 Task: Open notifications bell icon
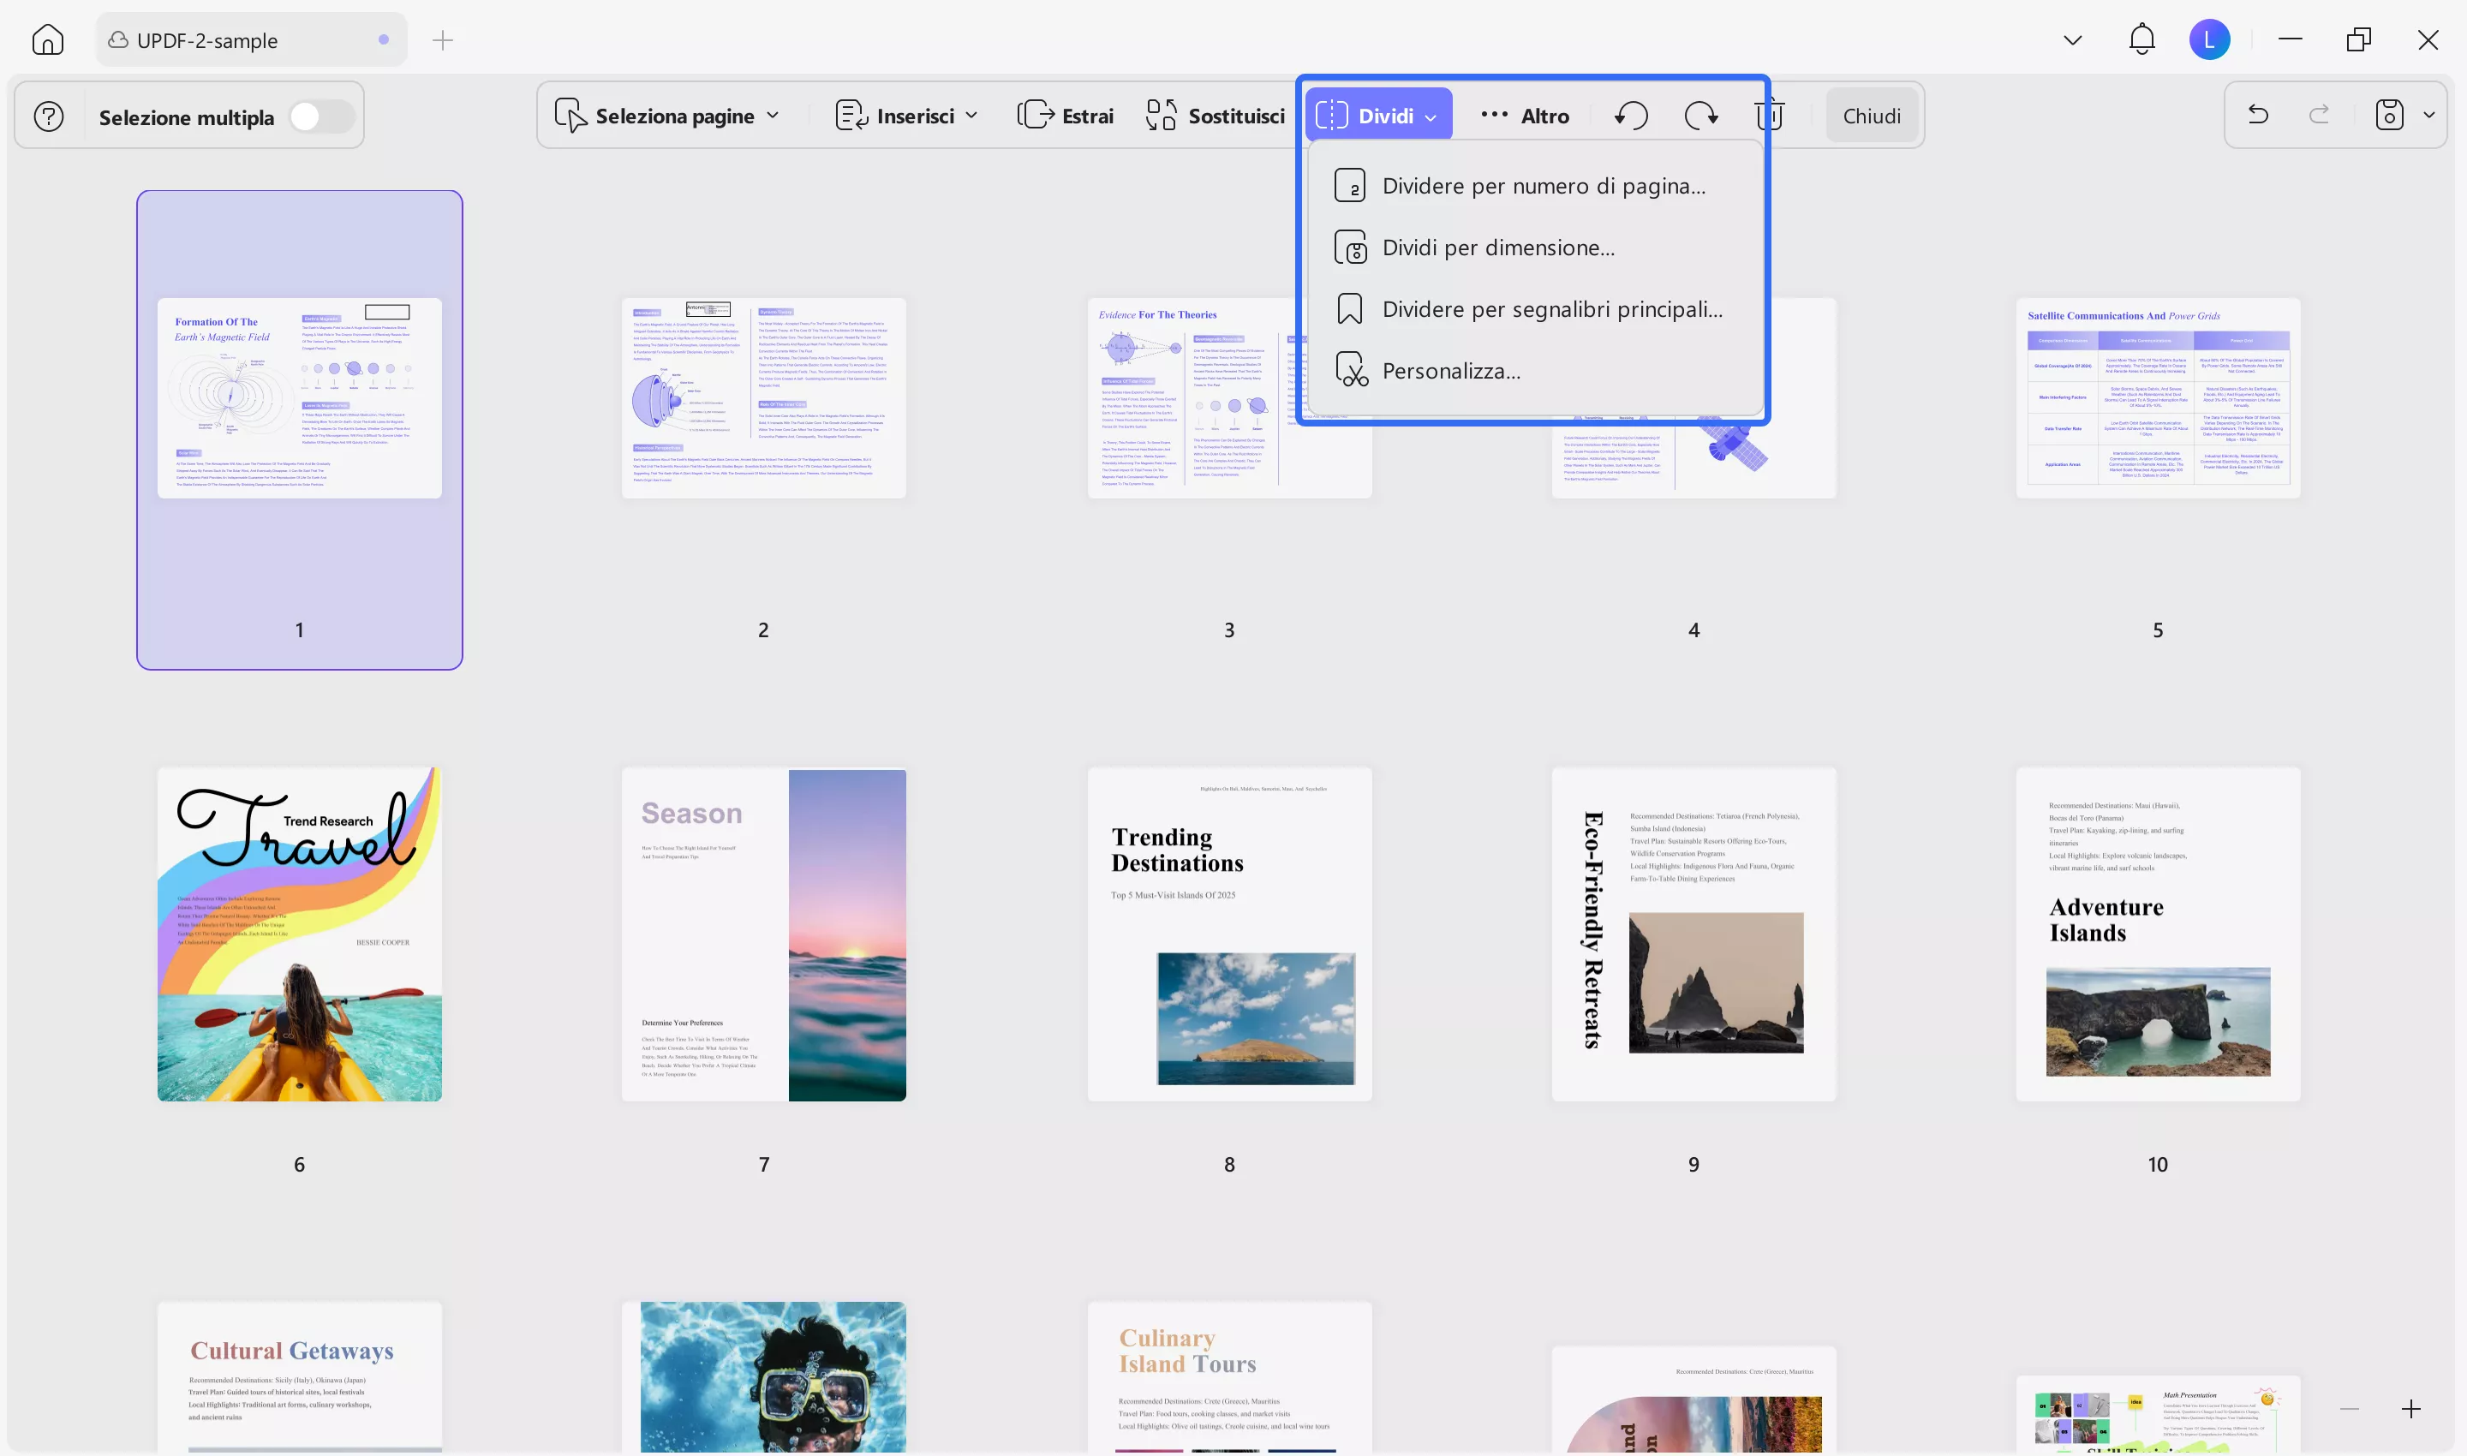pos(2142,39)
